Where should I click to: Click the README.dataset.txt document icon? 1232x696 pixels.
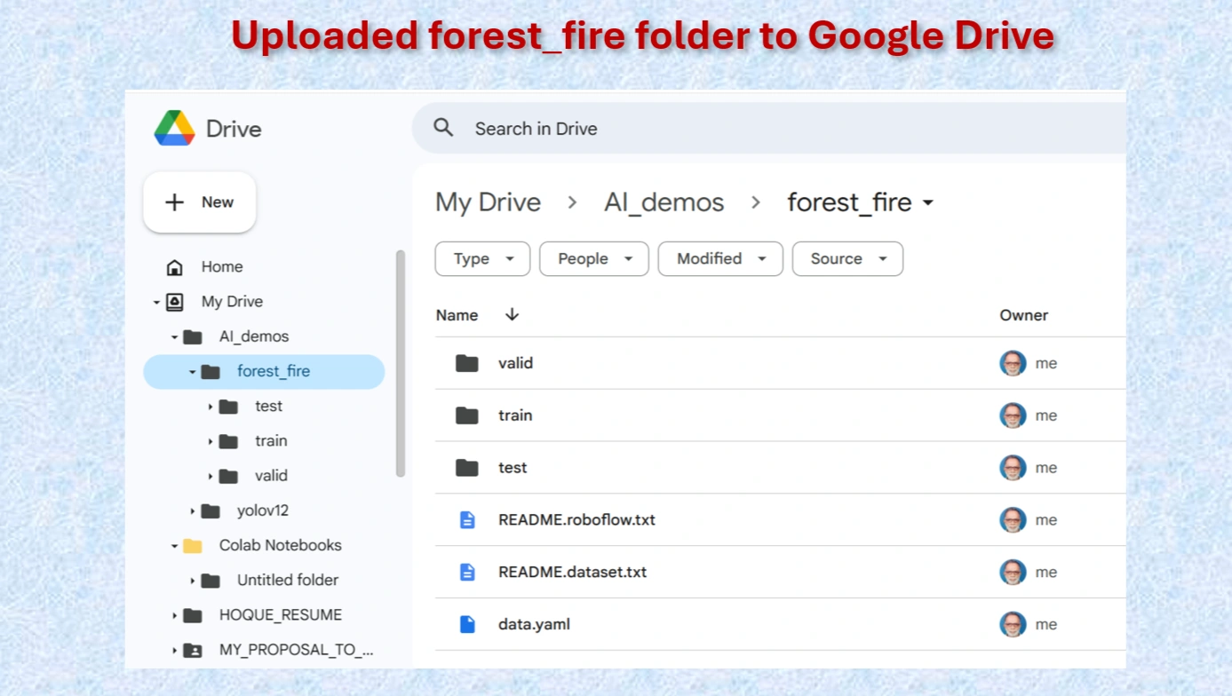pos(467,573)
